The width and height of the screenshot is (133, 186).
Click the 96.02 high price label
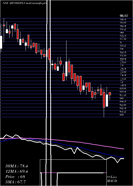click(x=124, y=15)
